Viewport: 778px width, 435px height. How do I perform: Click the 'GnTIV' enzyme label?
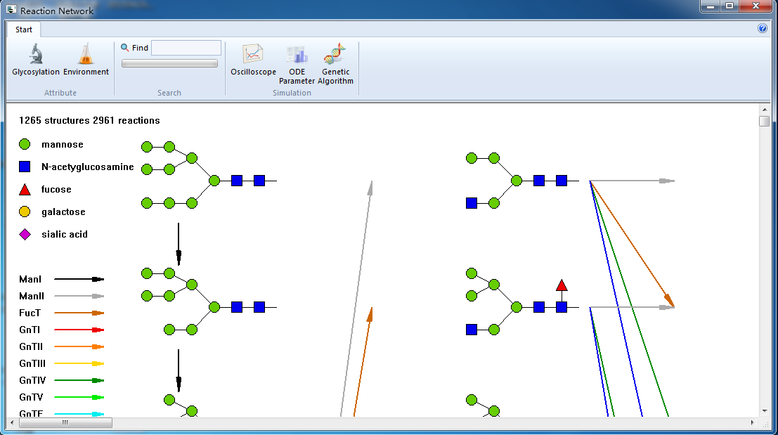click(32, 380)
